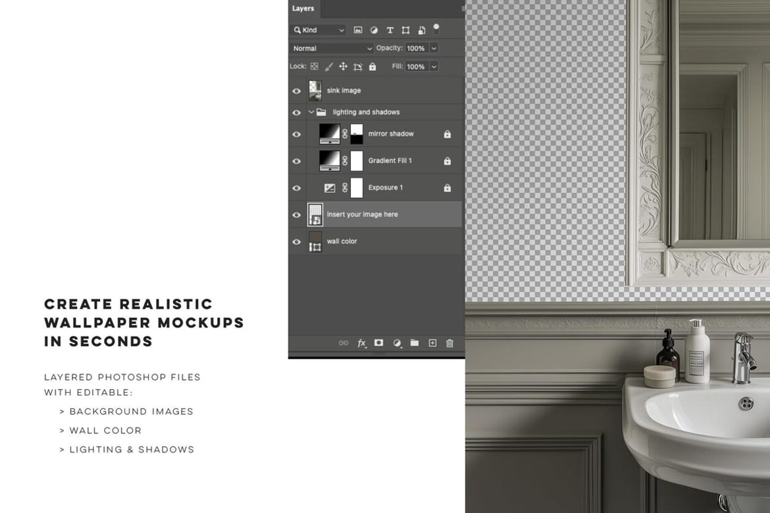
Task: Create a new group folder icon
Action: click(415, 343)
